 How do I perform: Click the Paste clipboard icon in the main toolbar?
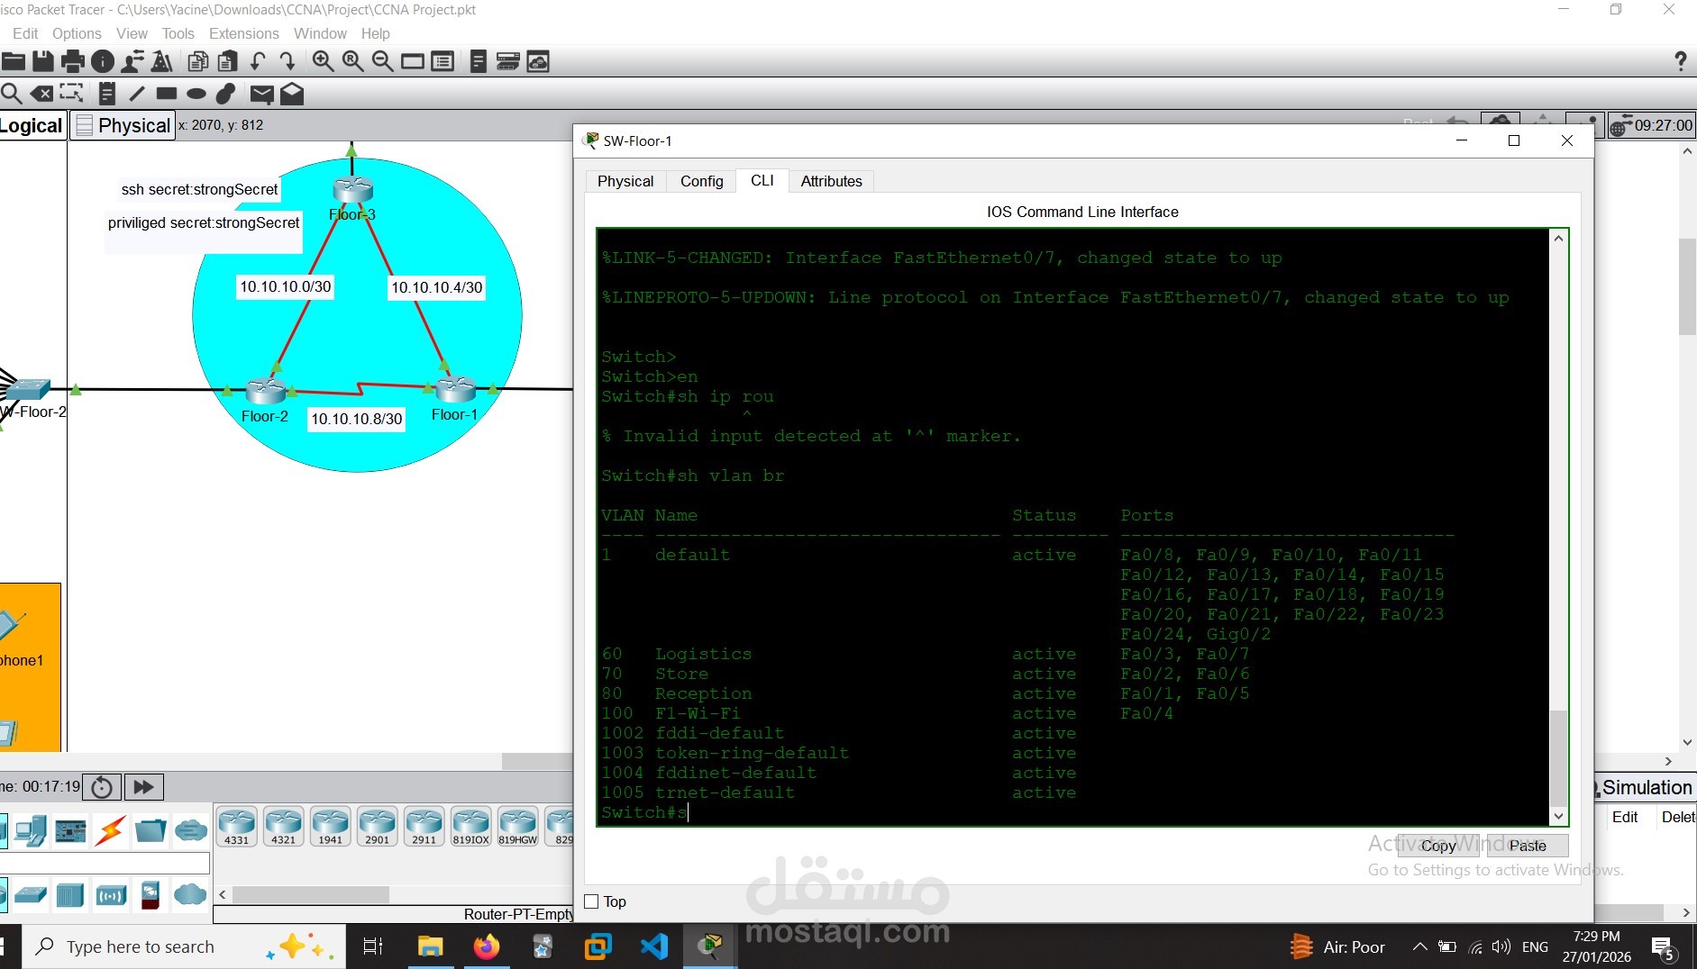228,61
